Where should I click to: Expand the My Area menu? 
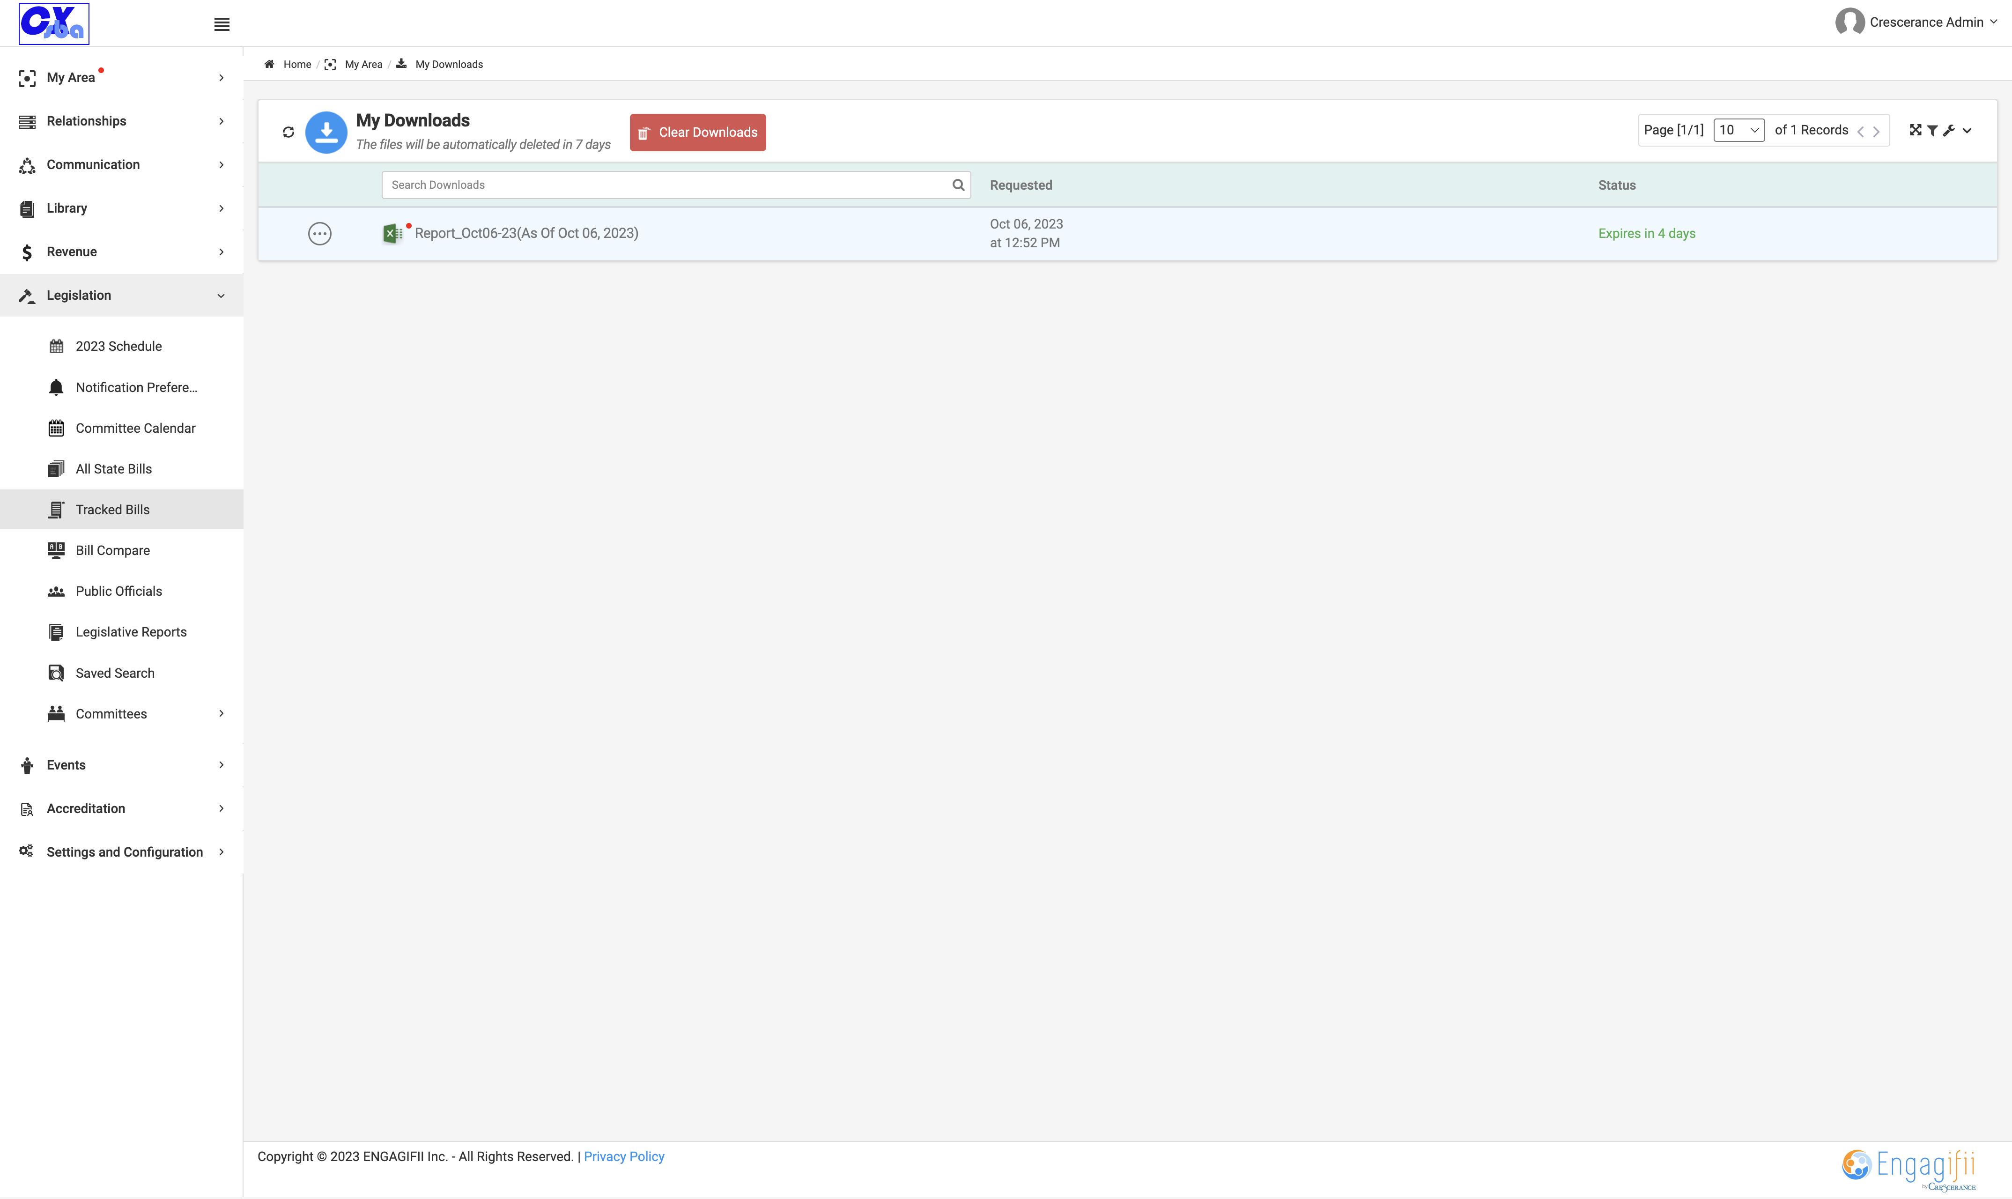point(121,78)
